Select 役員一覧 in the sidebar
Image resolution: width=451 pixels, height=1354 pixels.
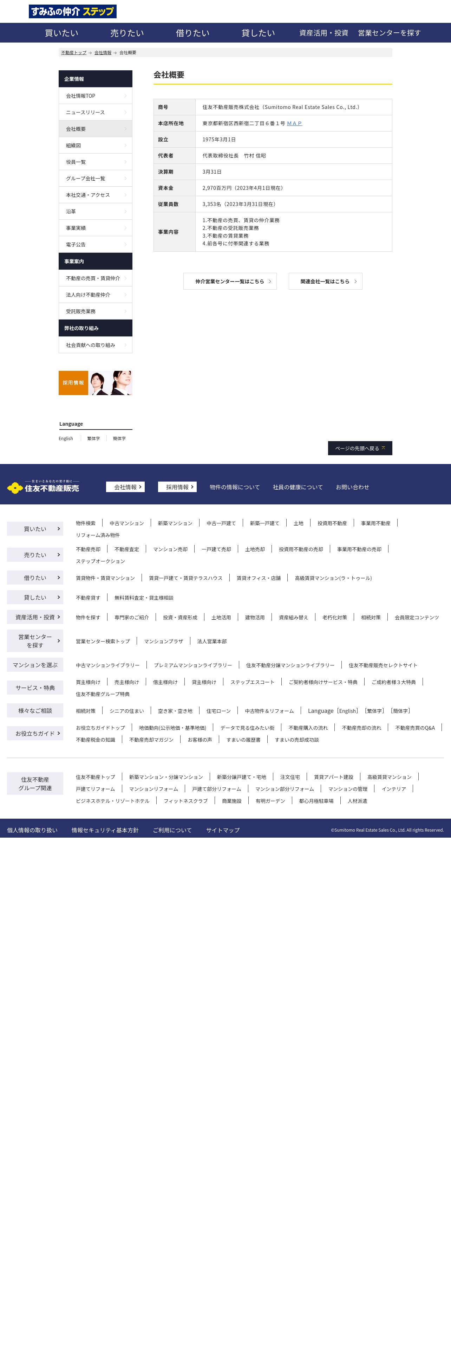96,162
